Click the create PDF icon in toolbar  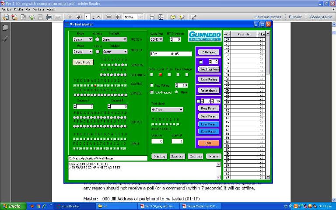coord(14,17)
